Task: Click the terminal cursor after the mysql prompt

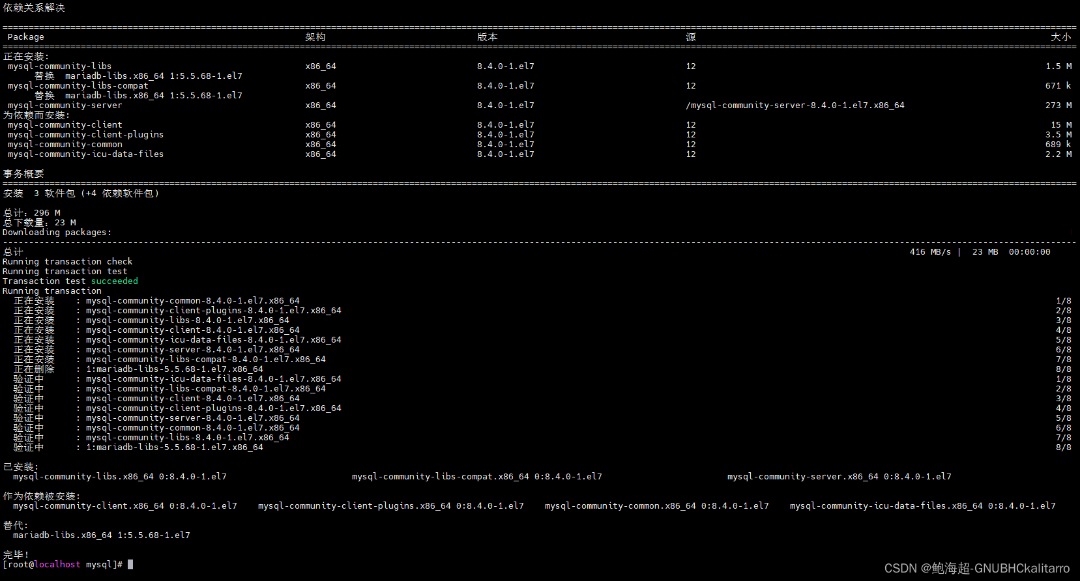Action: [130, 565]
